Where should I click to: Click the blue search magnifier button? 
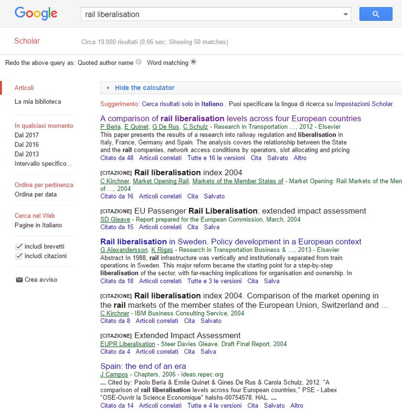(376, 14)
